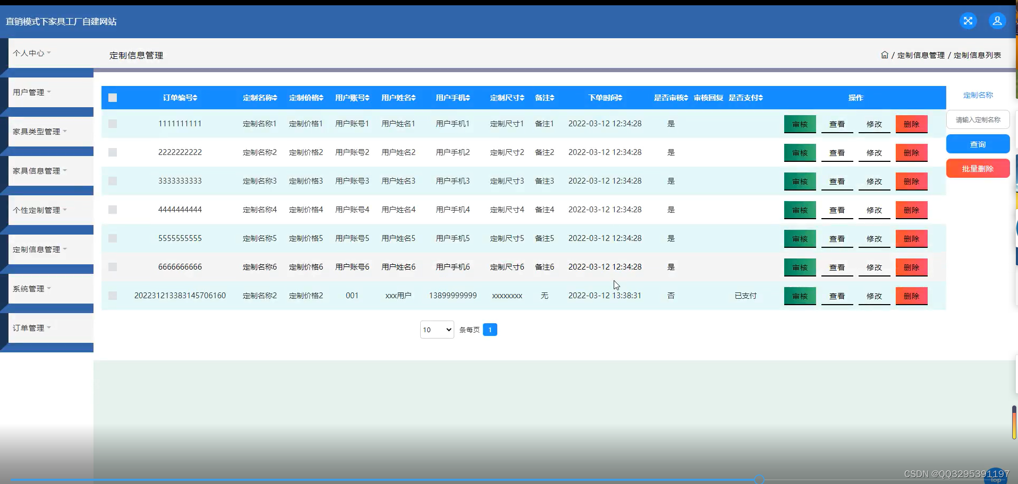This screenshot has width=1018, height=484.
Task: Expand the 家具信息管理 sidebar menu
Action: point(51,171)
